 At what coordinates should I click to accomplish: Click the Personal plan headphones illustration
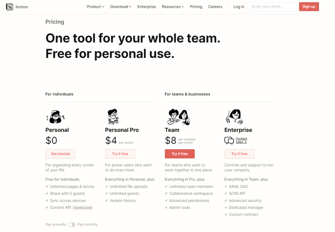55,117
